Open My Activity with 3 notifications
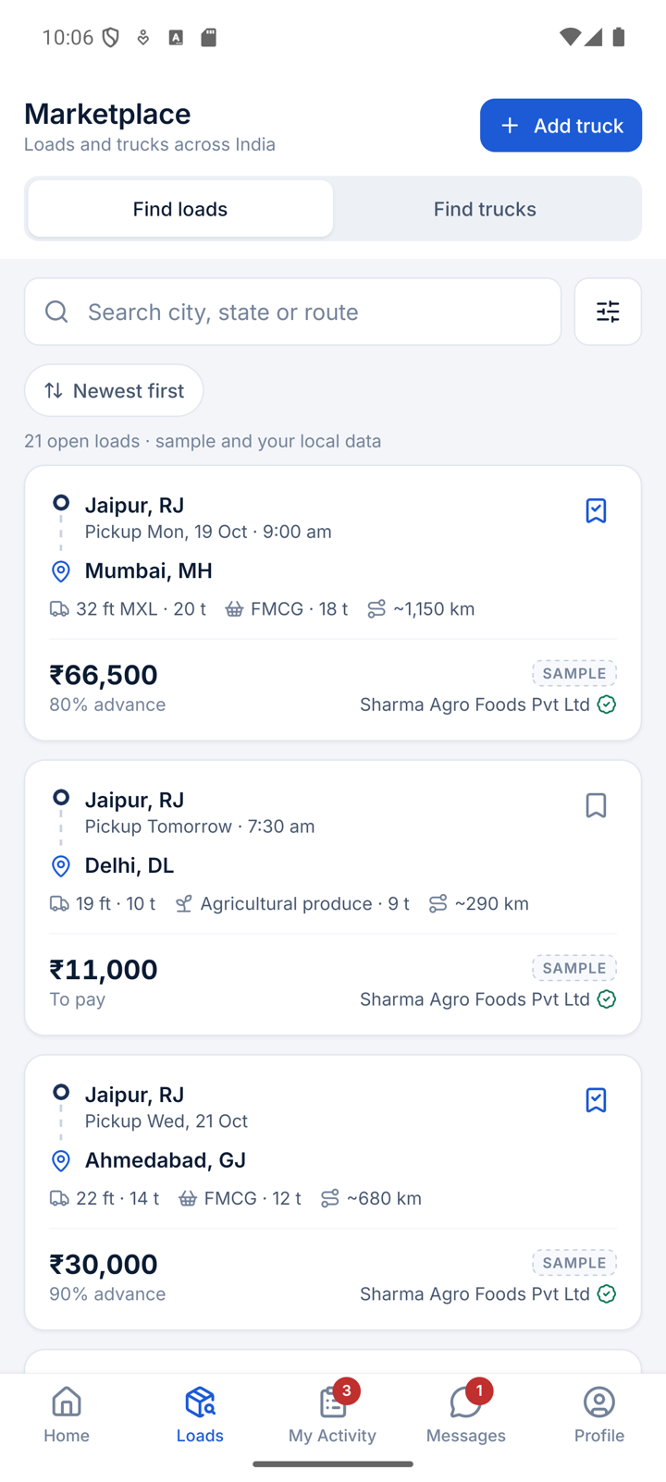Image resolution: width=666 pixels, height=1482 pixels. [332, 1415]
